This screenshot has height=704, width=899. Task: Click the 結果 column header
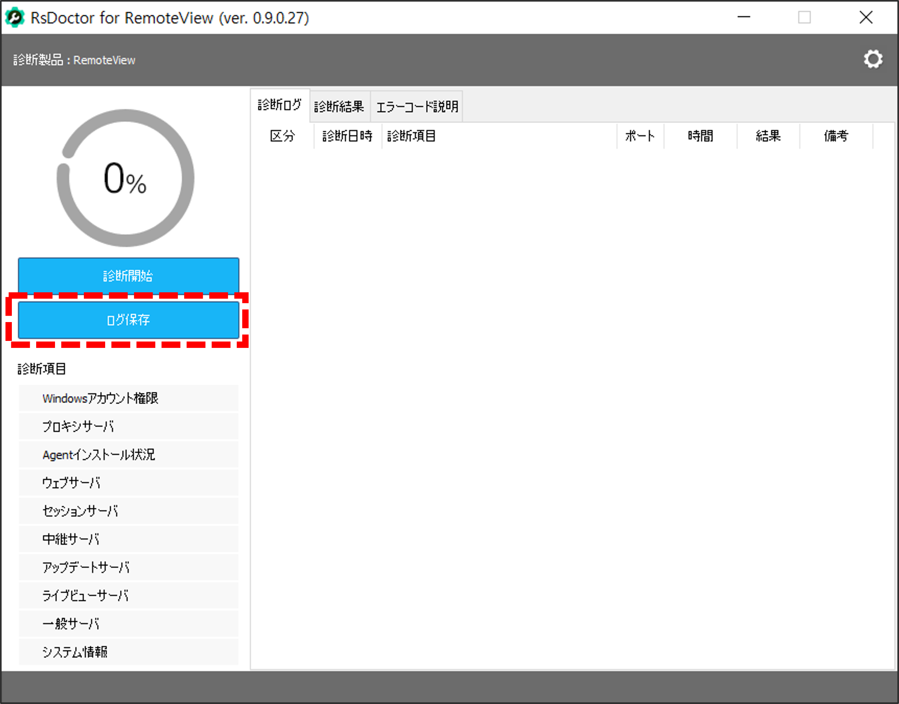point(769,136)
